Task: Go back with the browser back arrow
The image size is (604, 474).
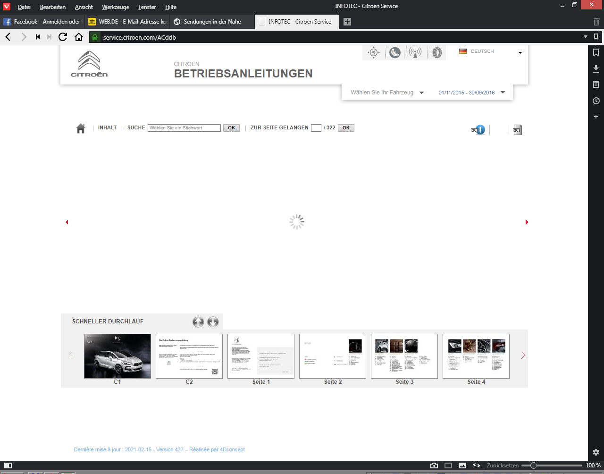Action: [x=8, y=37]
